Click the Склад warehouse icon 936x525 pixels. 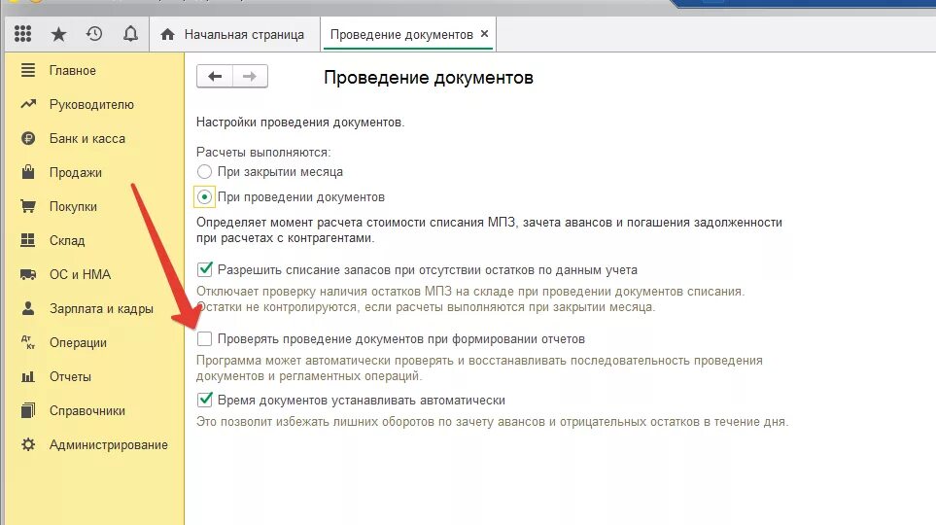click(28, 241)
